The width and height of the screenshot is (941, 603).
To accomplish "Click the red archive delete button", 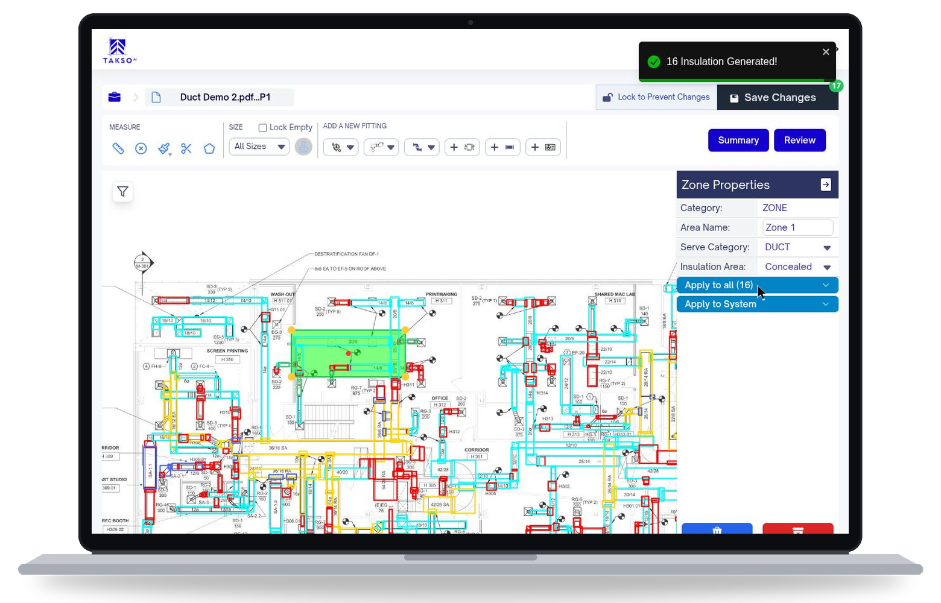I will 798,529.
